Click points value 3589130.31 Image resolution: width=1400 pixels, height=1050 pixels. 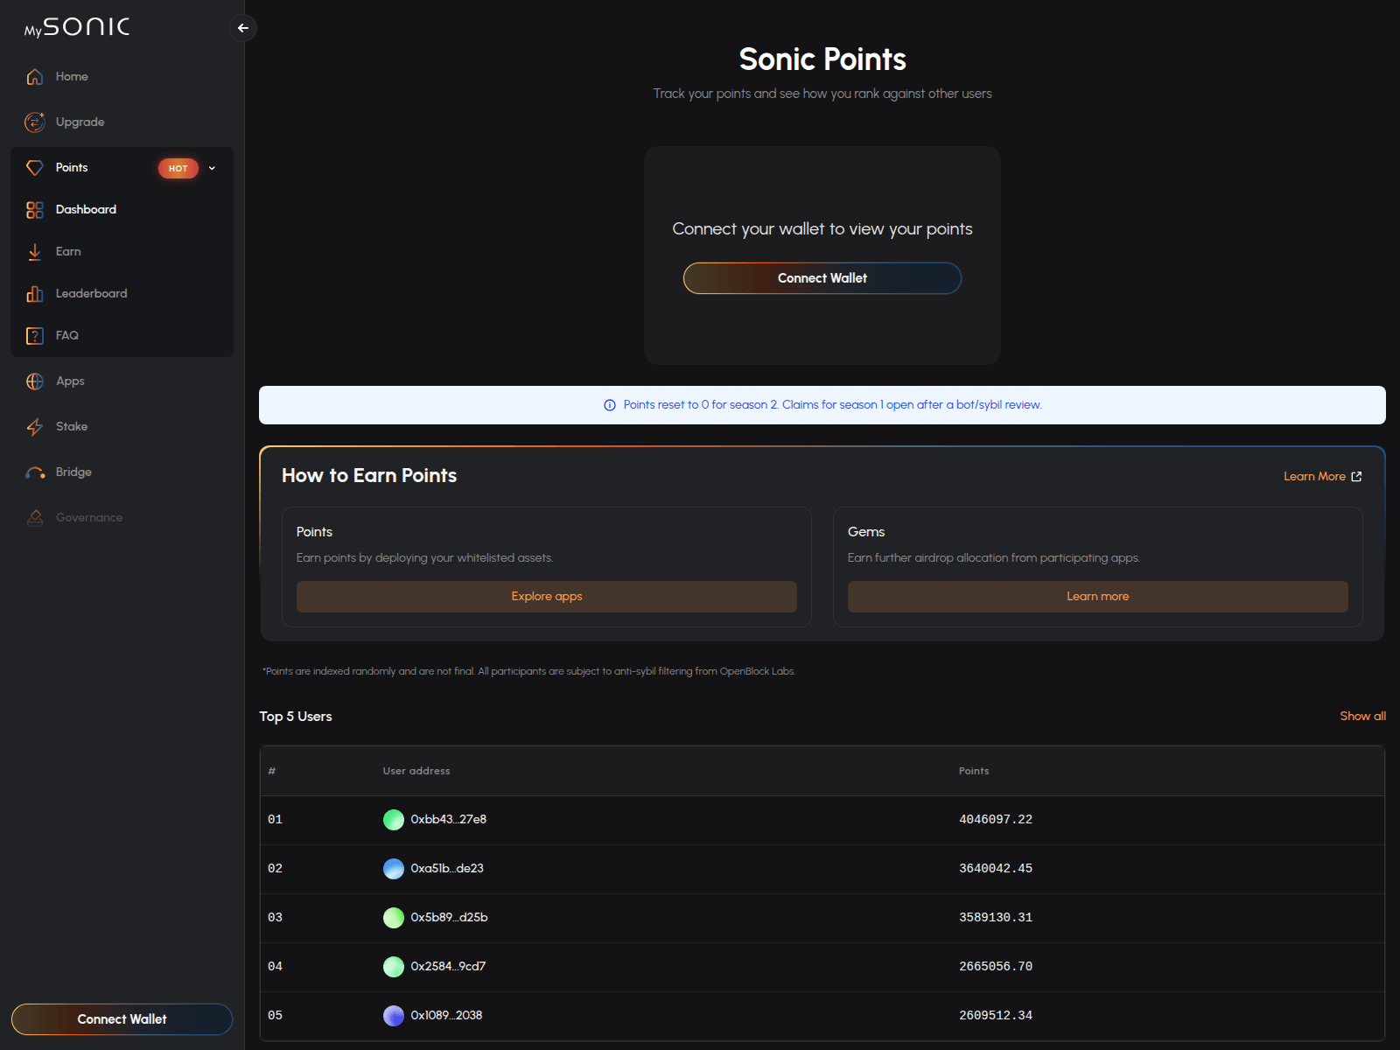click(996, 918)
